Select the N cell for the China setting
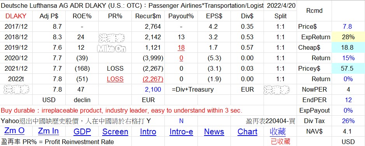This screenshot has height=146, width=365. point(181,121)
